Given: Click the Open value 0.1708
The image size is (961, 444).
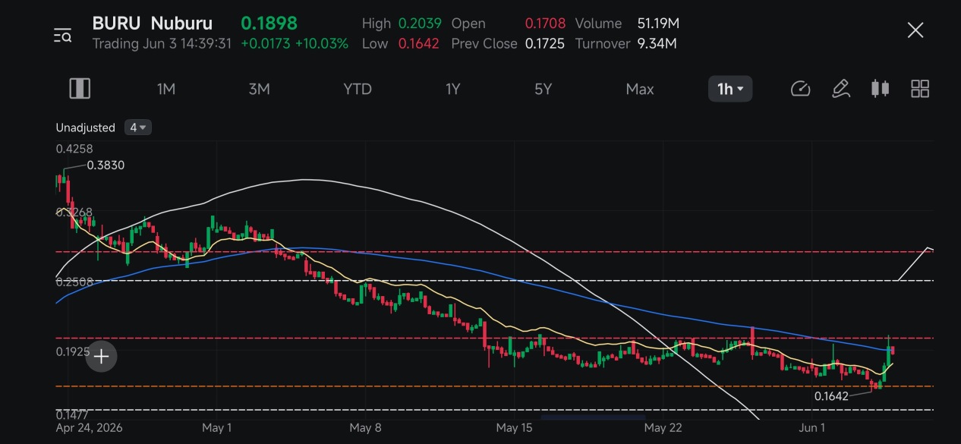Looking at the screenshot, I should coord(546,24).
